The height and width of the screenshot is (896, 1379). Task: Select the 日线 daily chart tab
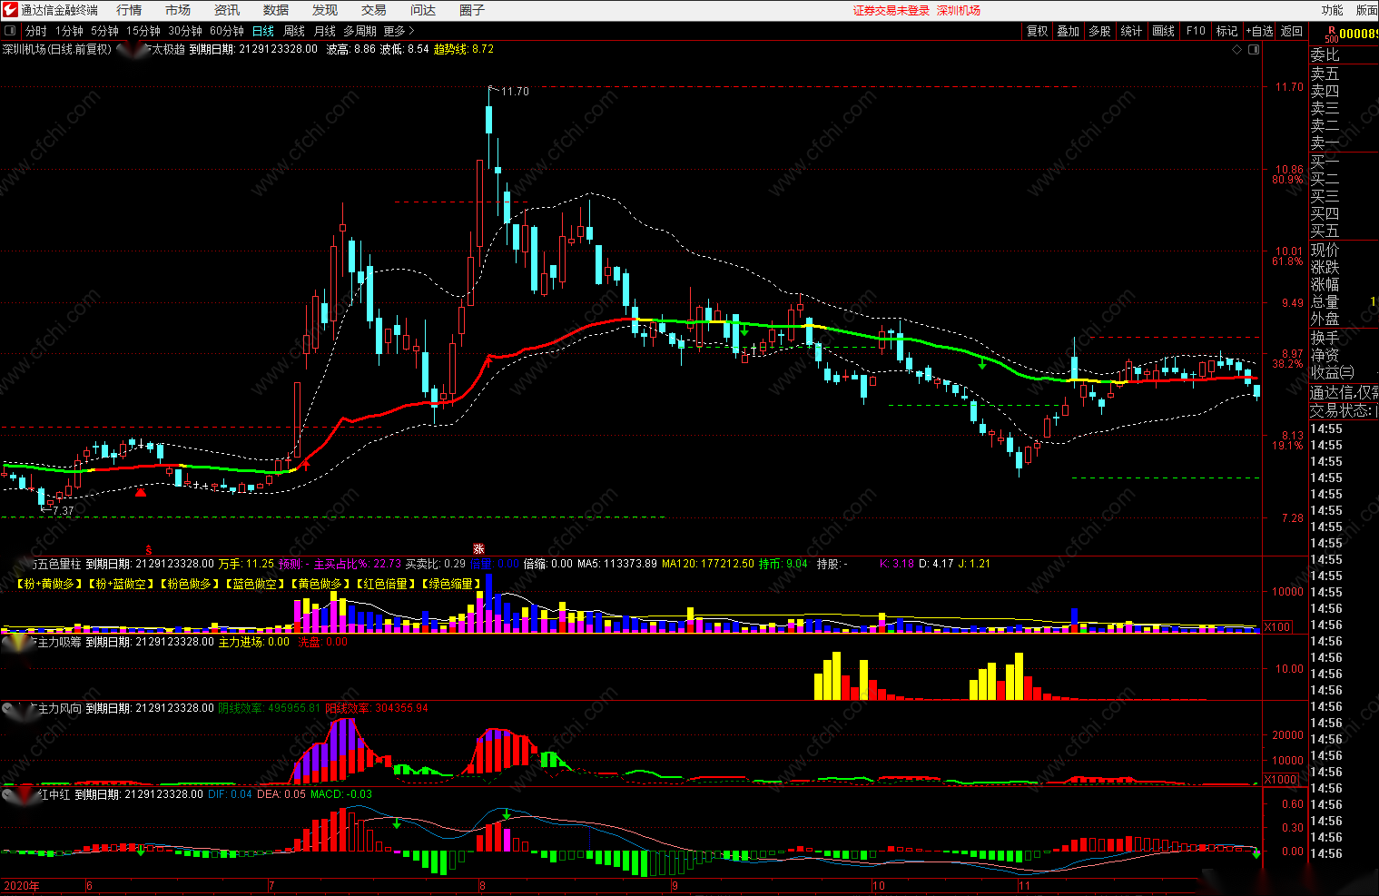pyautogui.click(x=263, y=31)
